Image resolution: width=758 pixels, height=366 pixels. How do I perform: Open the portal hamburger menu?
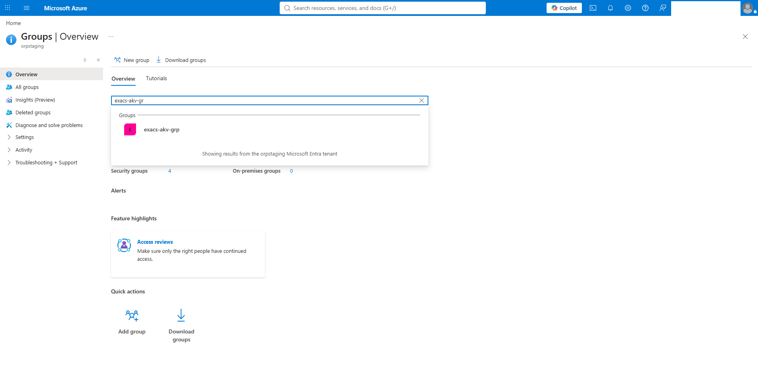click(x=27, y=8)
